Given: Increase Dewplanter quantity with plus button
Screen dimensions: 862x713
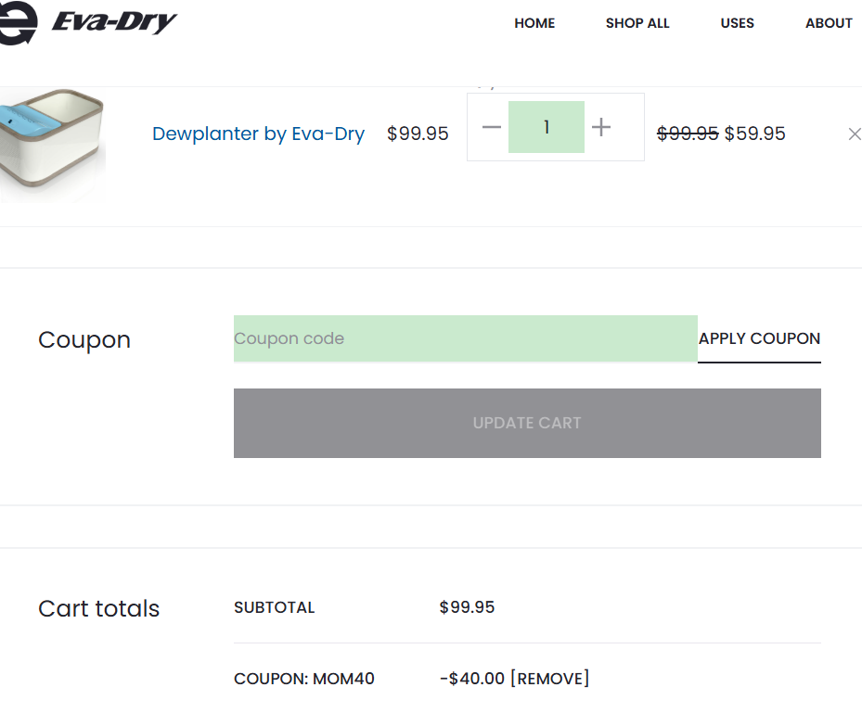Looking at the screenshot, I should pyautogui.click(x=601, y=127).
